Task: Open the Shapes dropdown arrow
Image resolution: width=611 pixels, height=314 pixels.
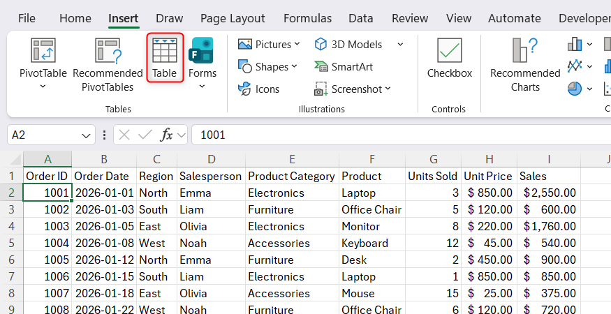Action: (x=294, y=66)
